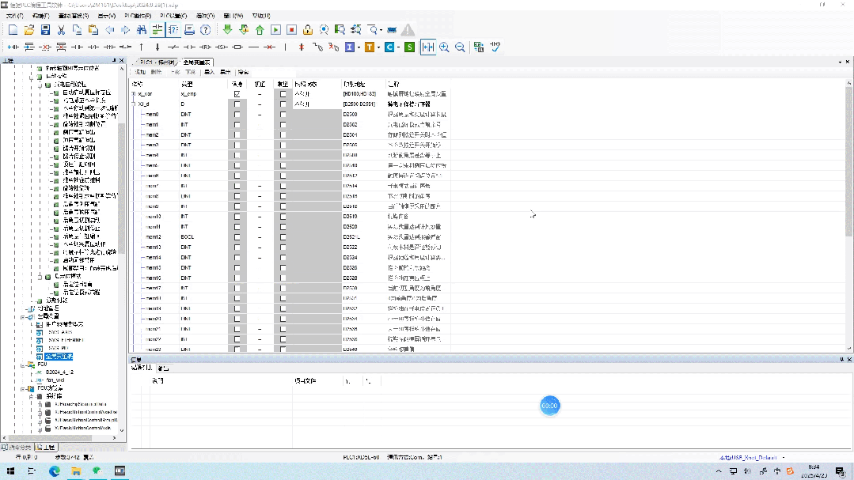The image size is (854, 480).
Task: Switch to the 输出 tab in bottom panel
Action: pos(163,368)
